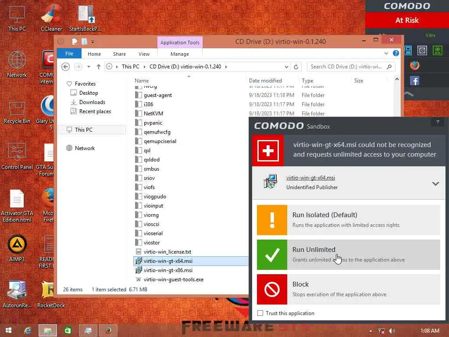449x337 pixels.
Task: Open Network desktop icon
Action: (17, 64)
